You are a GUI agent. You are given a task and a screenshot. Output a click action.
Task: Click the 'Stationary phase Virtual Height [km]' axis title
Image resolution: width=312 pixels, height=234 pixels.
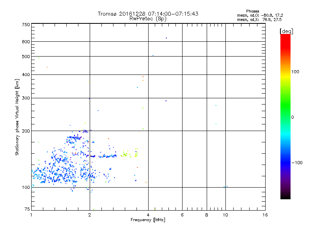(17, 117)
